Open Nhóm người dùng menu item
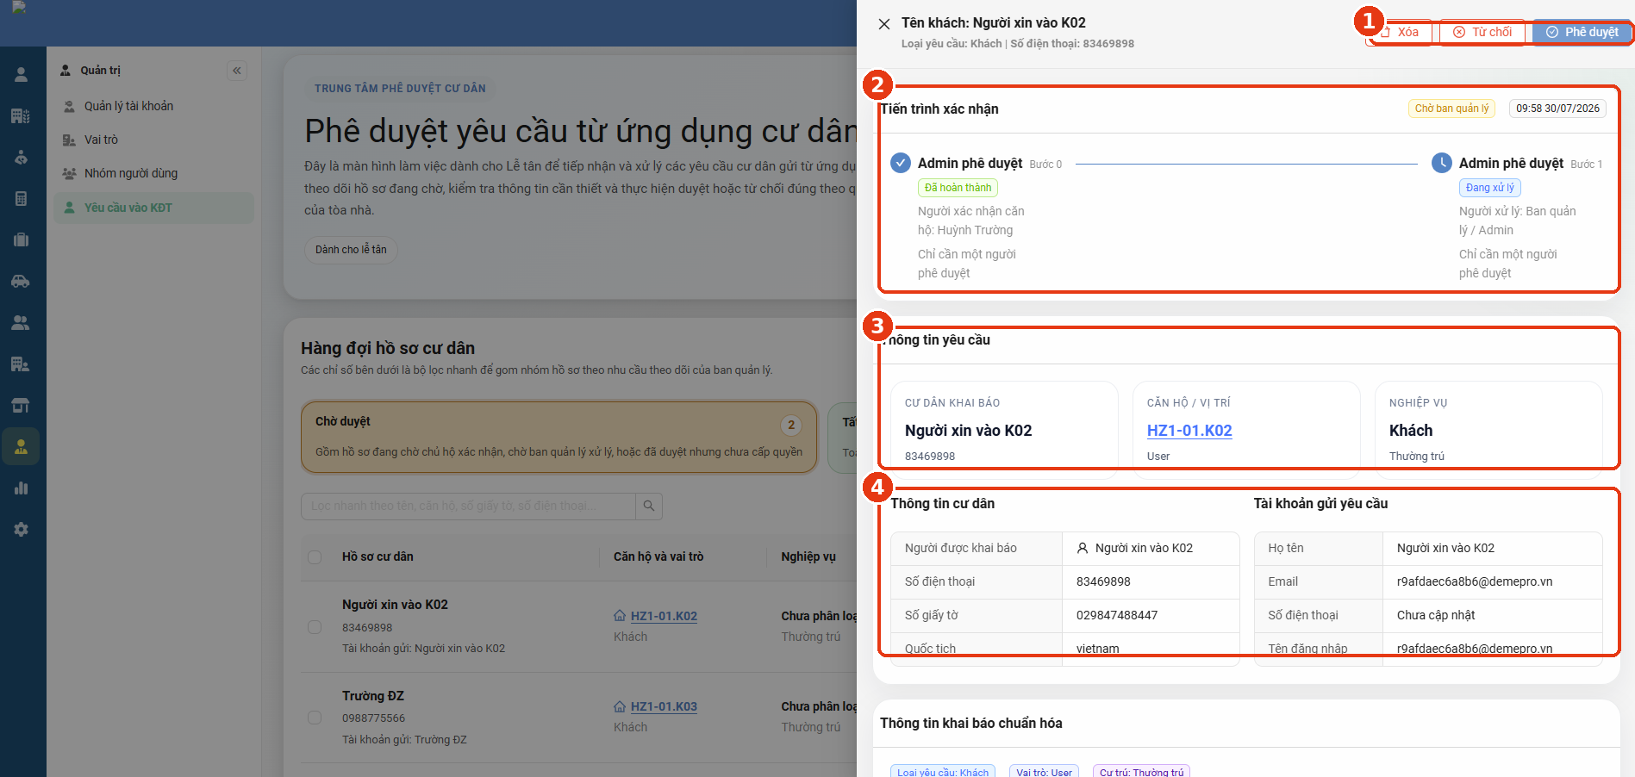Image resolution: width=1635 pixels, height=777 pixels. [x=153, y=173]
